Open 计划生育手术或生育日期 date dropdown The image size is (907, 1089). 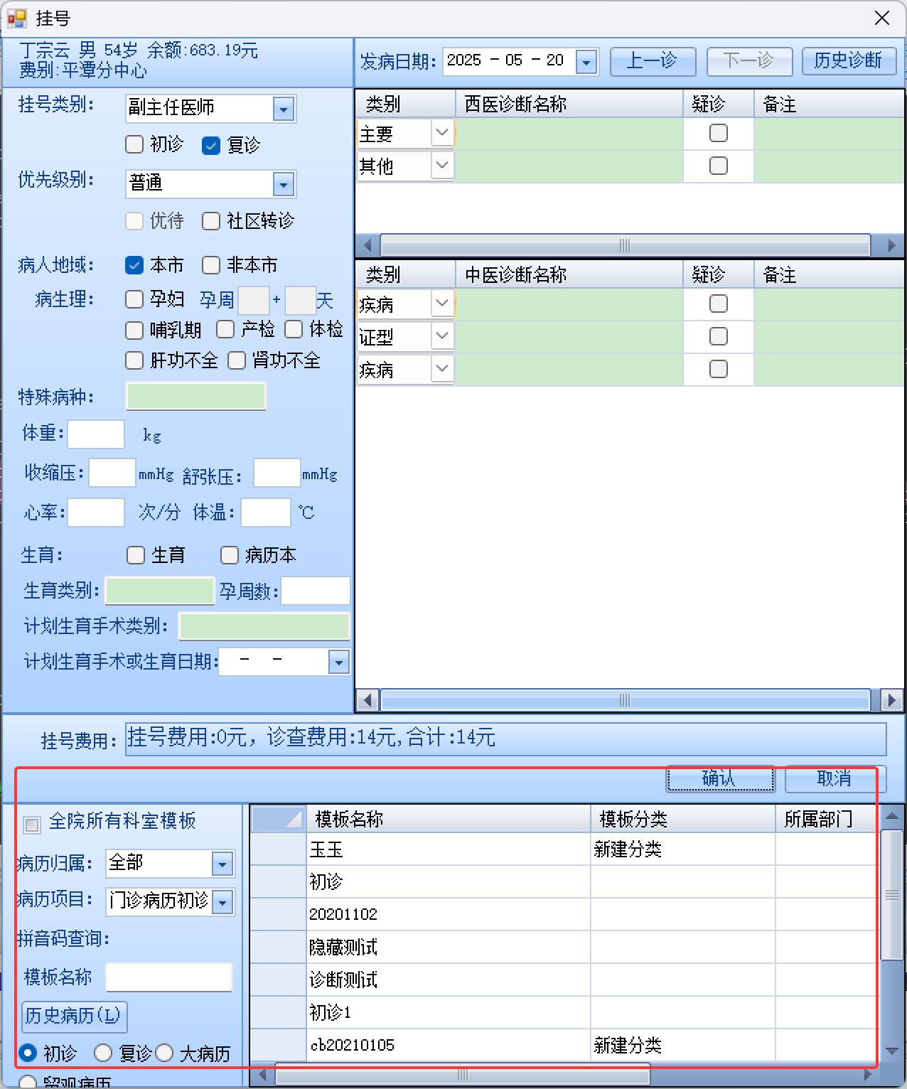click(x=339, y=662)
